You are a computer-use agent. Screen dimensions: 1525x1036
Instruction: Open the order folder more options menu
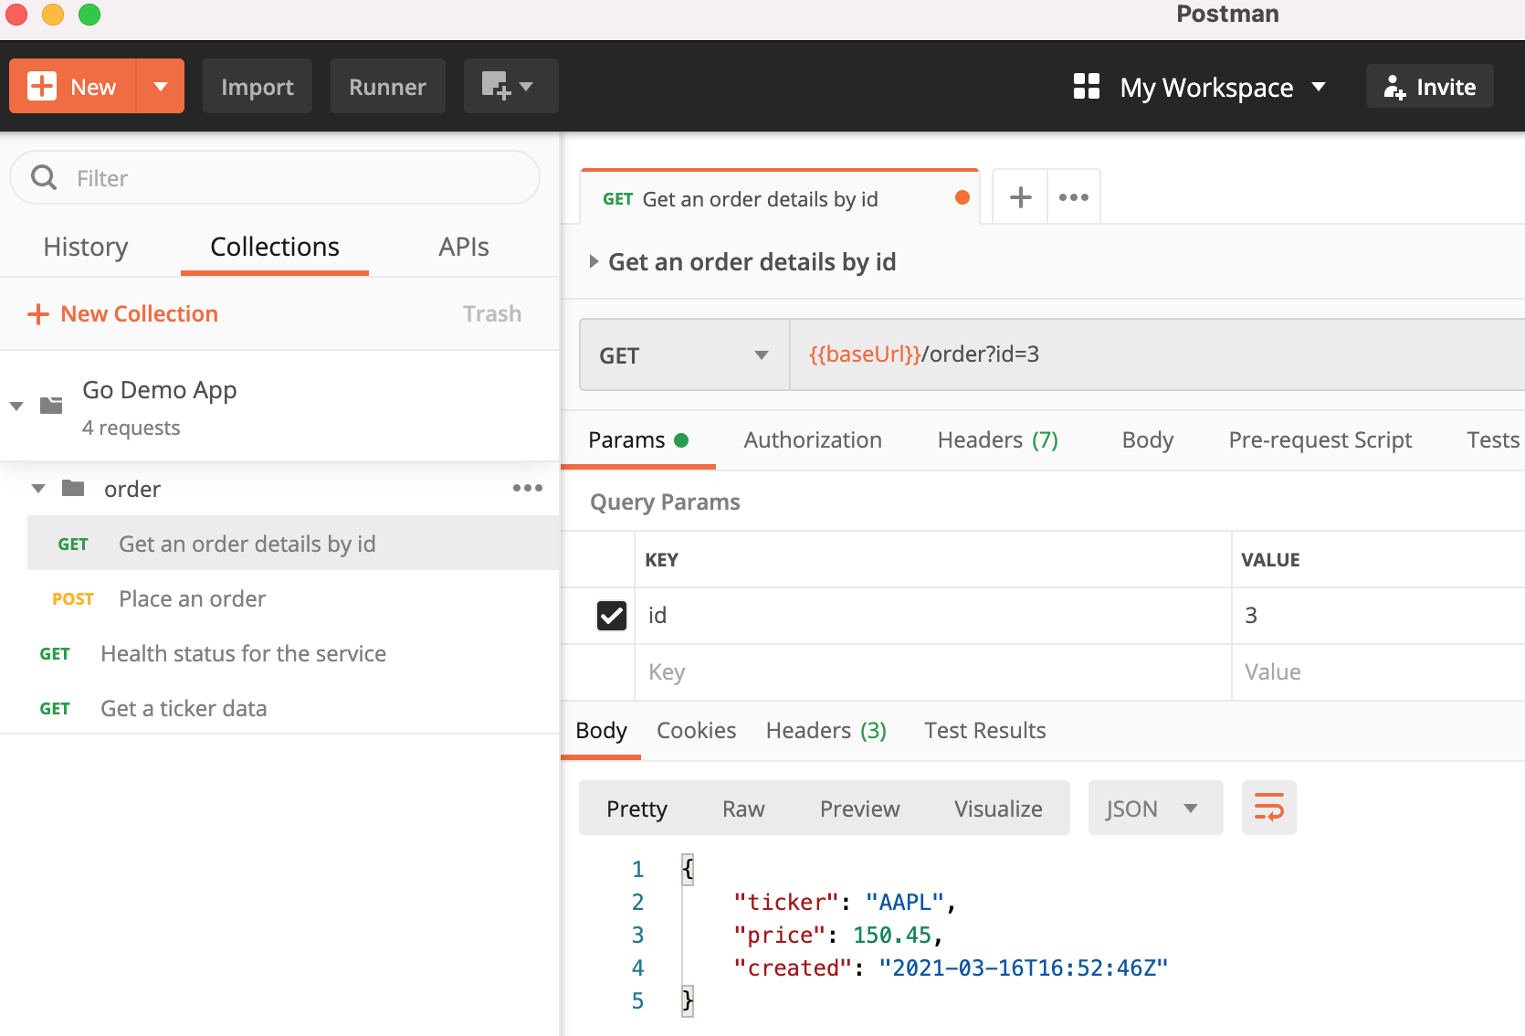[x=528, y=488]
